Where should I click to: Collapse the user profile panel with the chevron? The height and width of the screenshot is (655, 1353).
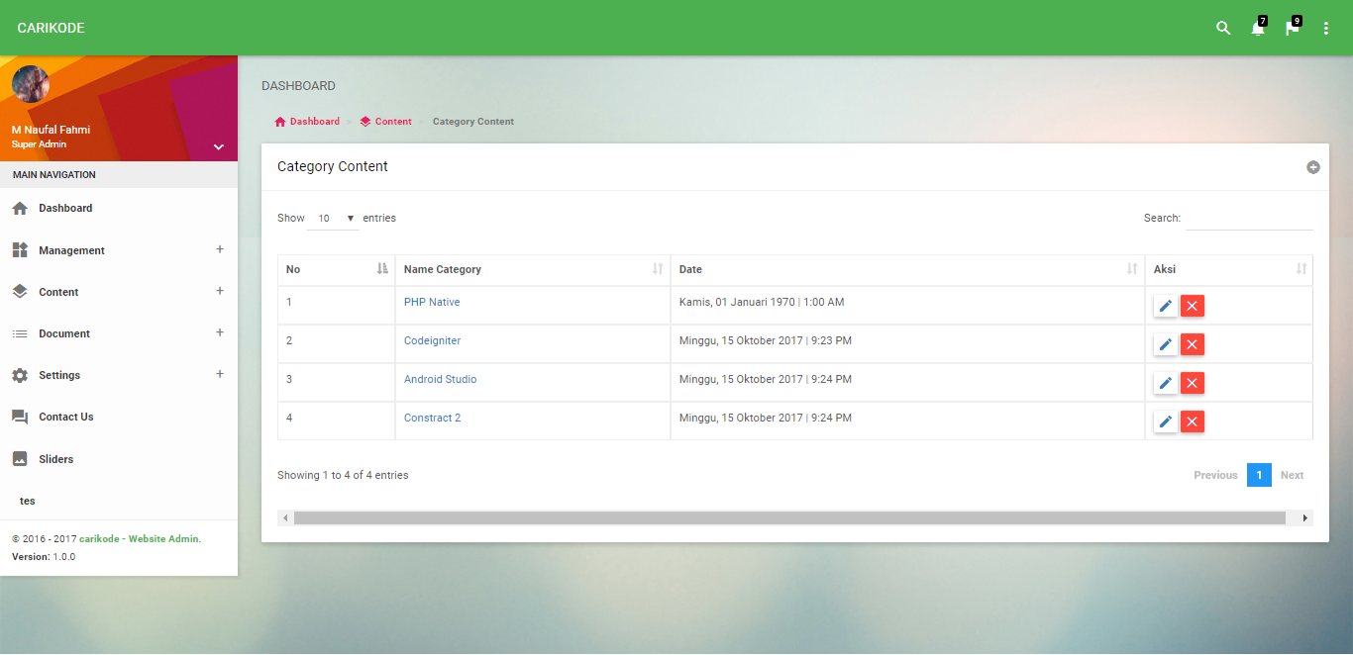(x=218, y=145)
